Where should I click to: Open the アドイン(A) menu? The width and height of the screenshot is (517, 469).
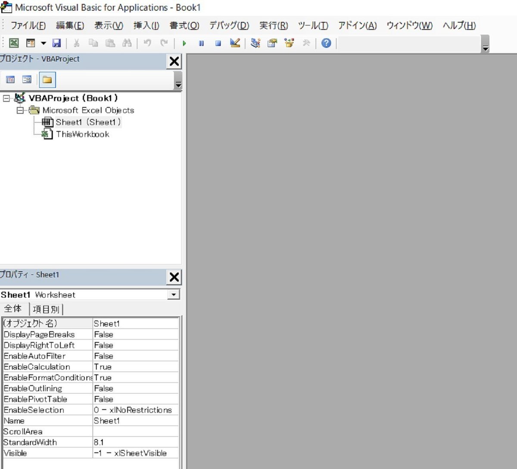(x=357, y=25)
